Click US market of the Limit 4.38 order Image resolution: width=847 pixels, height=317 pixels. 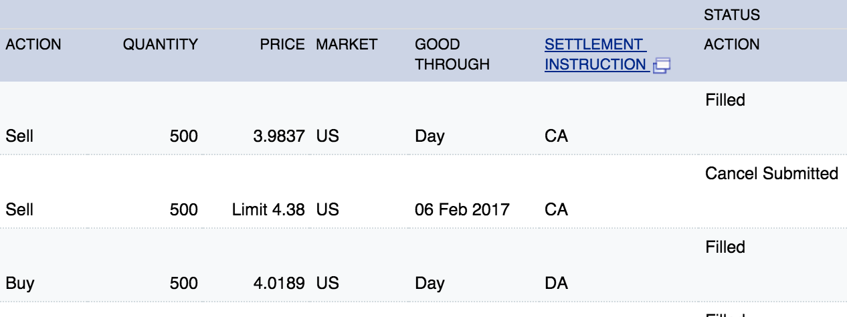tap(328, 210)
